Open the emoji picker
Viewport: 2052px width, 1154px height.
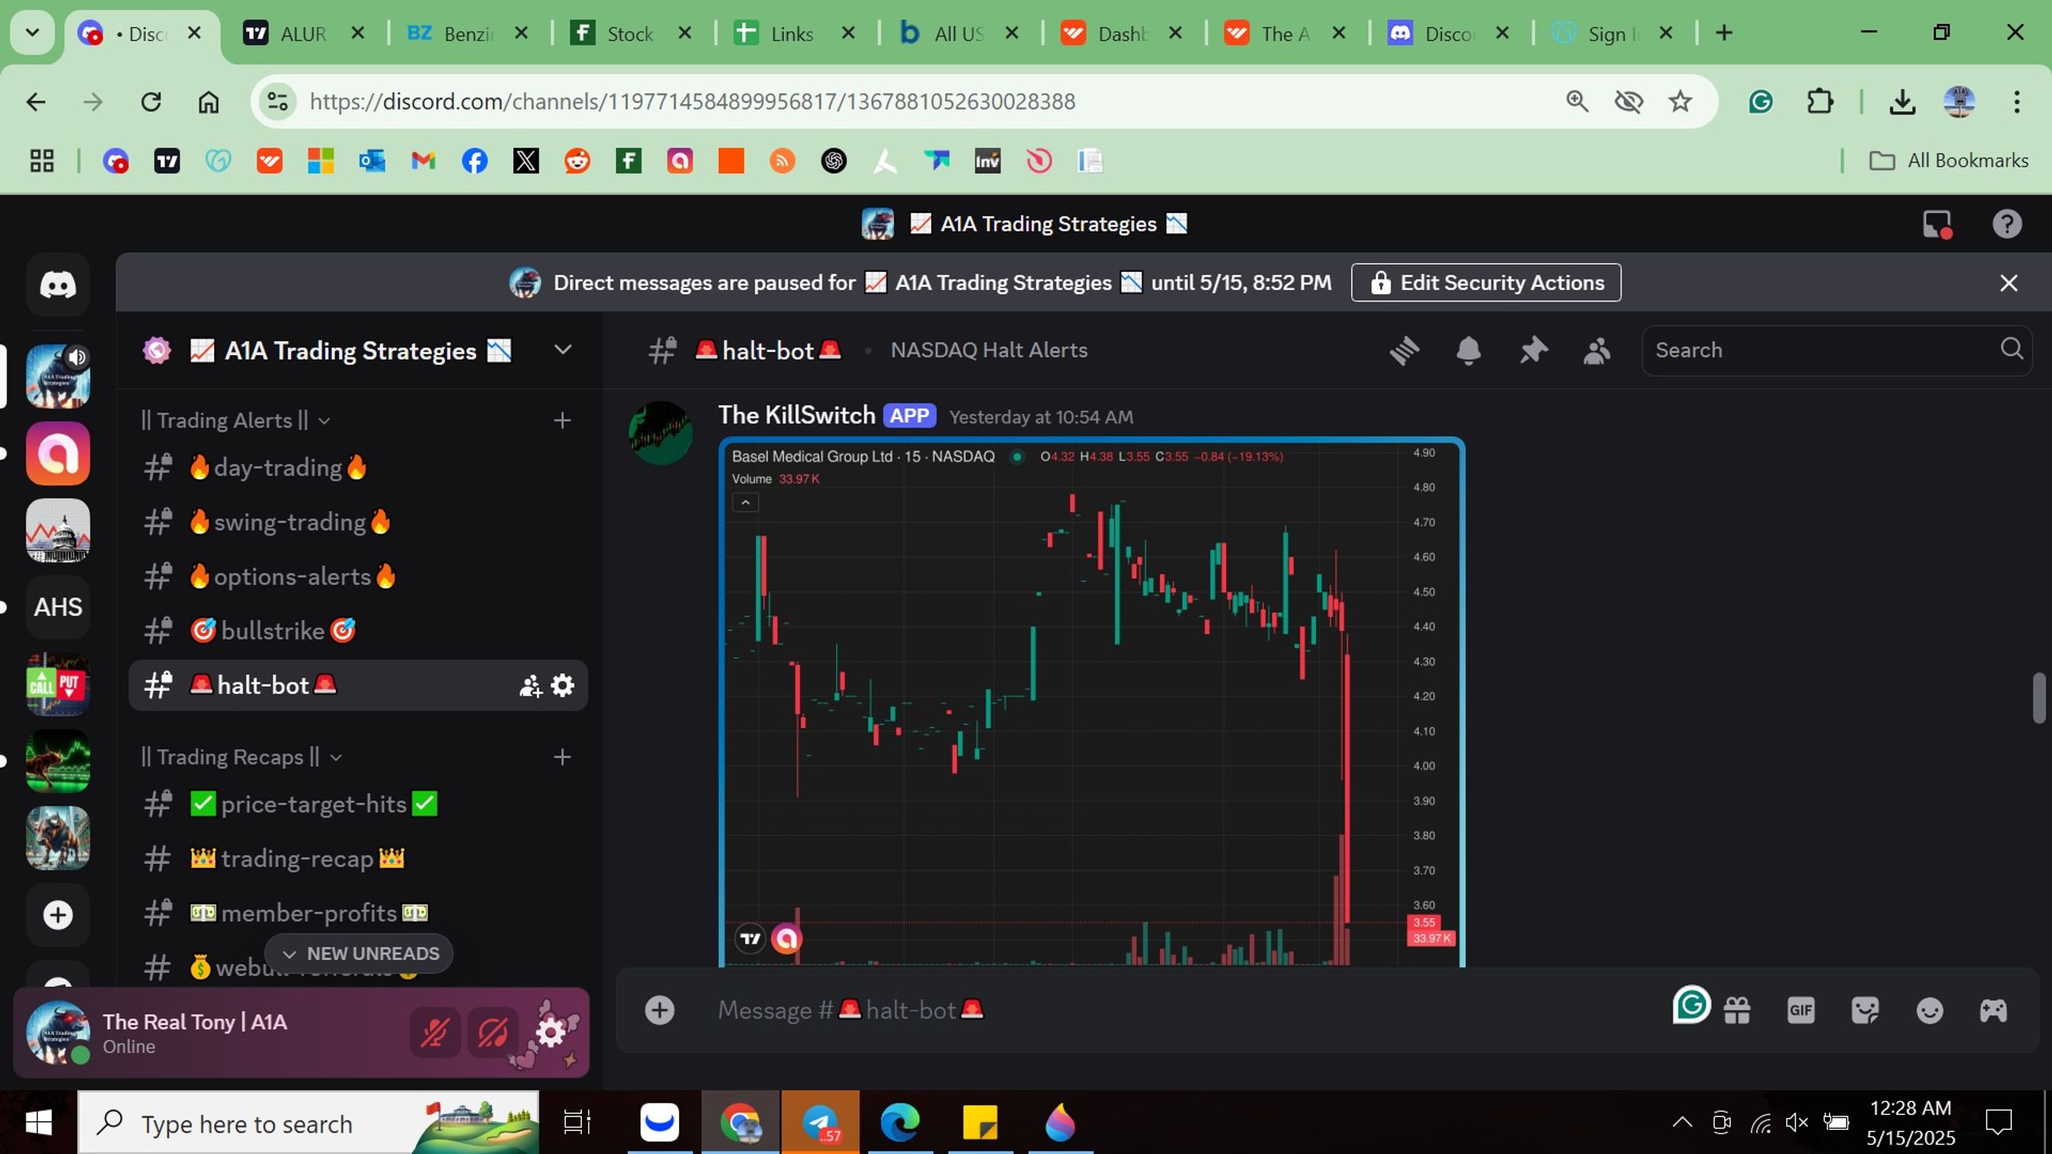click(x=1929, y=1010)
